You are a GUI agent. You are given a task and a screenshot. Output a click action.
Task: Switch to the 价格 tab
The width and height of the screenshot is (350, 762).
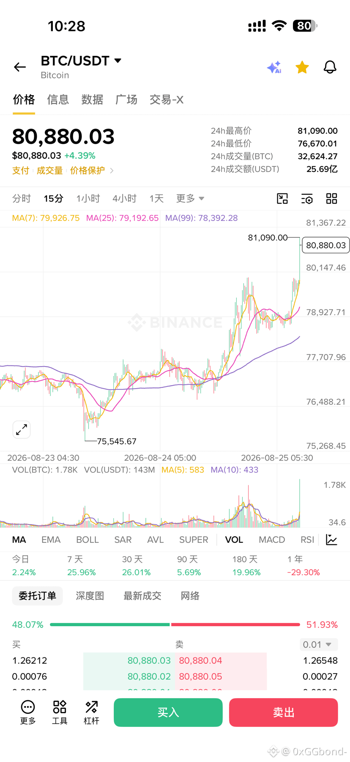[x=24, y=99]
